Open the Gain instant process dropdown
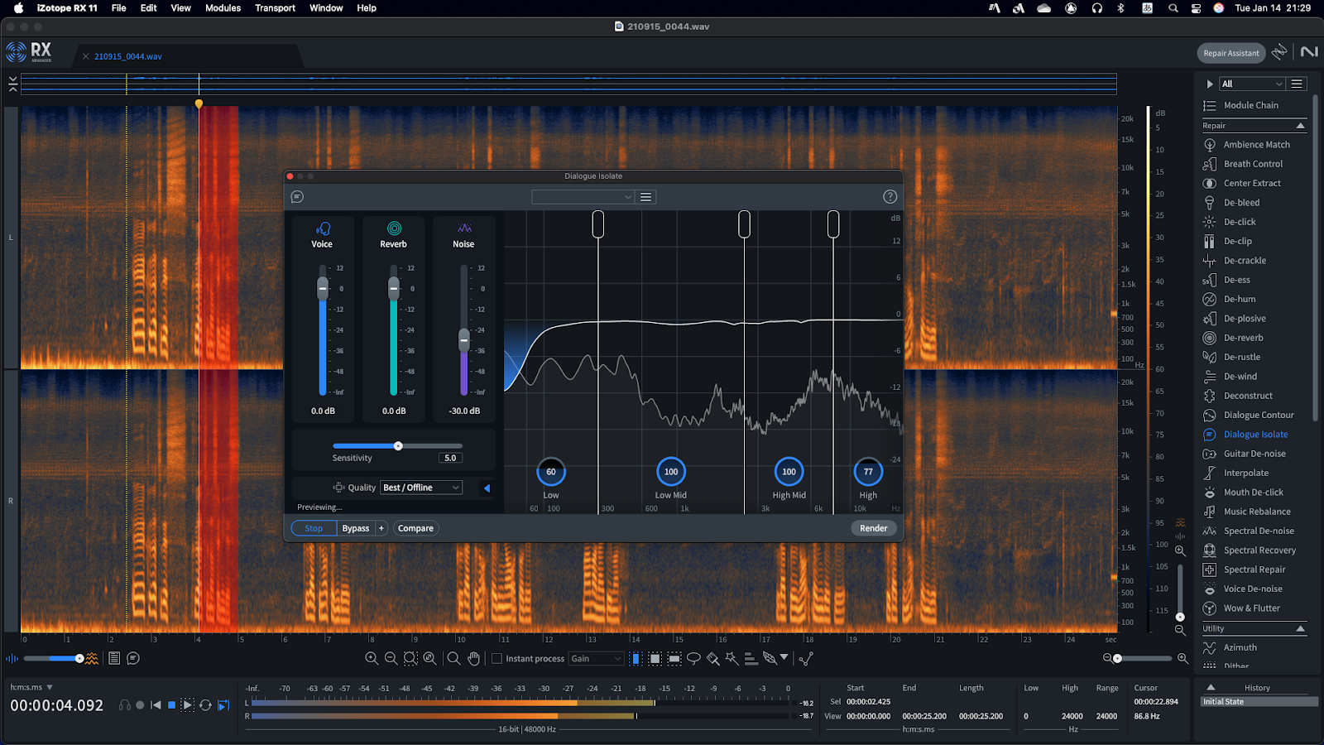This screenshot has width=1324, height=745. pyautogui.click(x=596, y=659)
